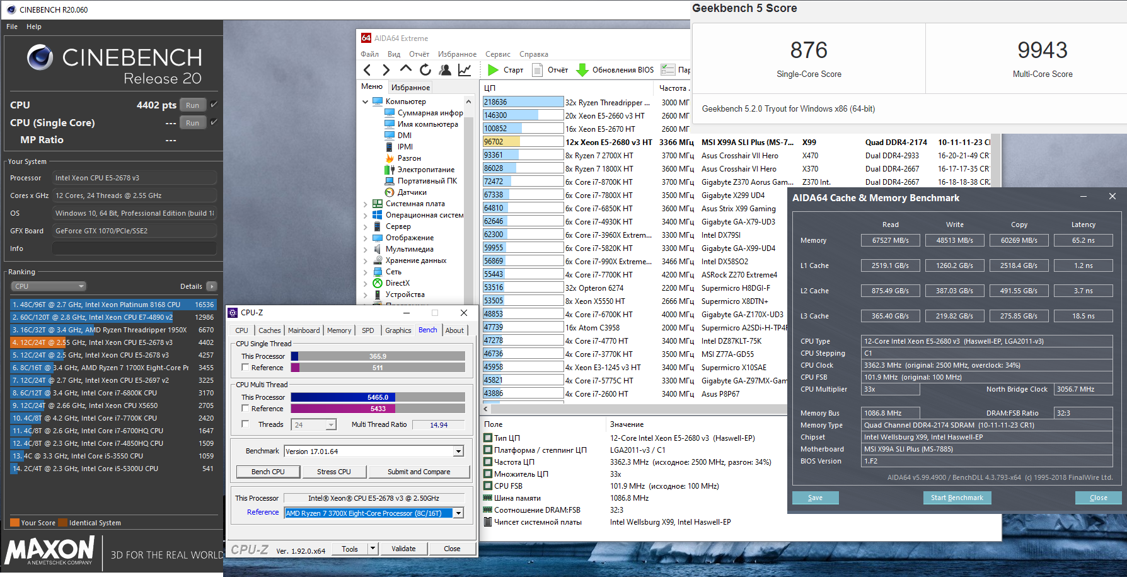Click the Stress CPU button

pyautogui.click(x=334, y=472)
